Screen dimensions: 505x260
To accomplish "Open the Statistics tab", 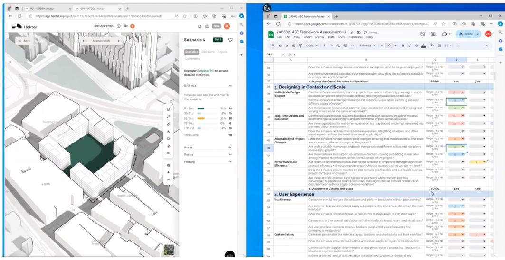I will pyautogui.click(x=191, y=52).
